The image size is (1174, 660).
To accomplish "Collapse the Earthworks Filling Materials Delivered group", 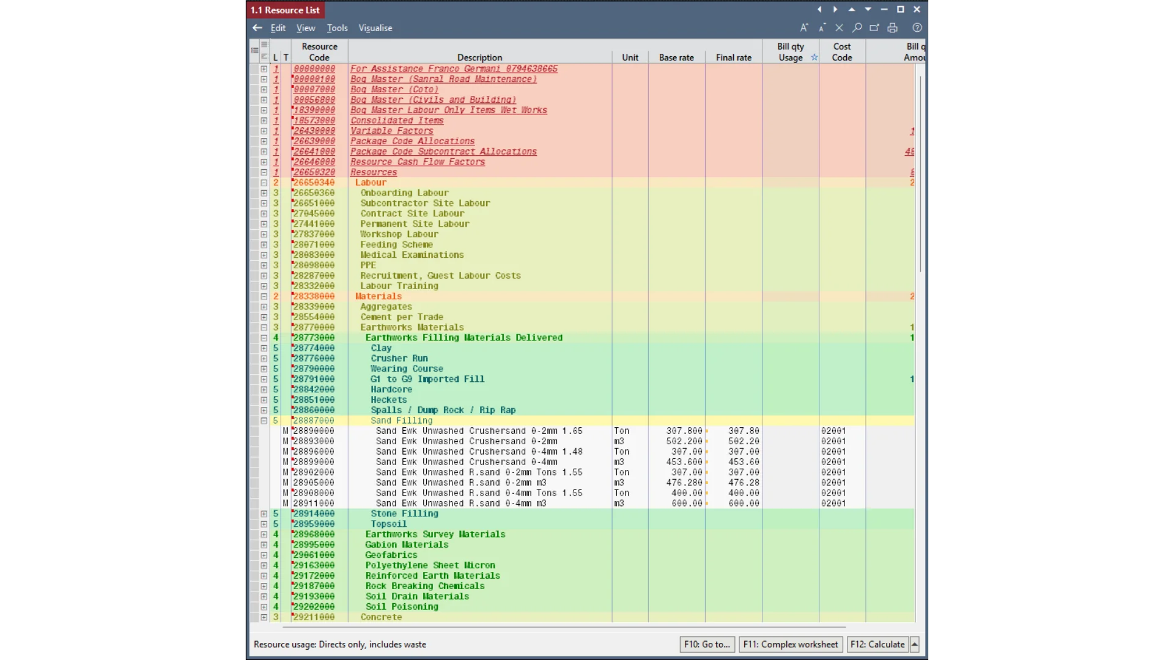I will 264,338.
